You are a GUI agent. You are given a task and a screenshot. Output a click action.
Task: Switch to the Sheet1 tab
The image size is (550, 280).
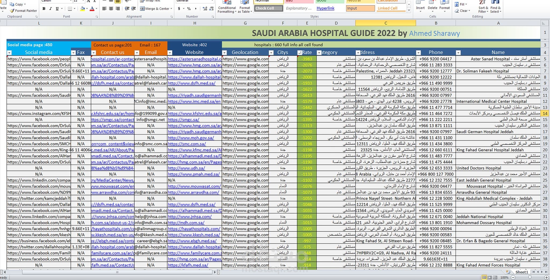coord(521,272)
